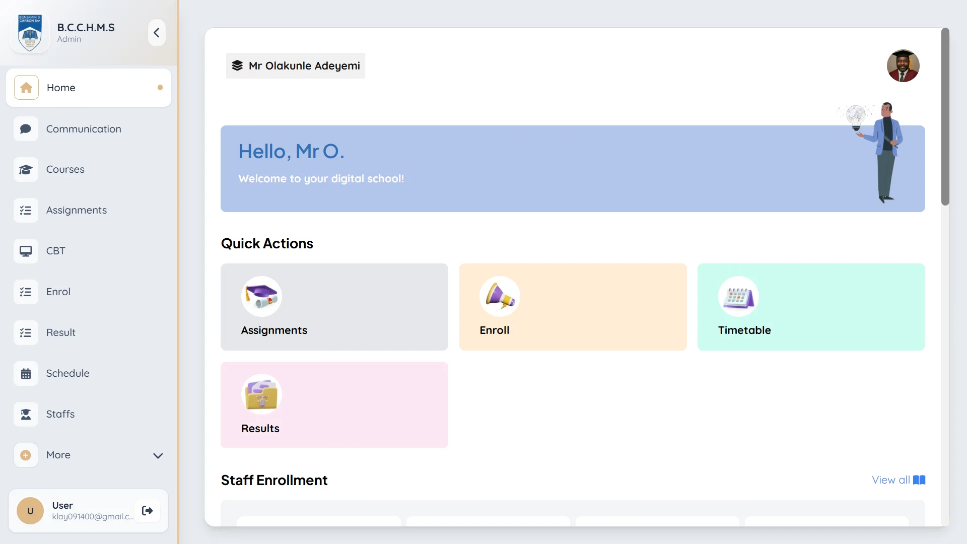This screenshot has width=967, height=544.
Task: Click the school crest logo
Action: (30, 33)
